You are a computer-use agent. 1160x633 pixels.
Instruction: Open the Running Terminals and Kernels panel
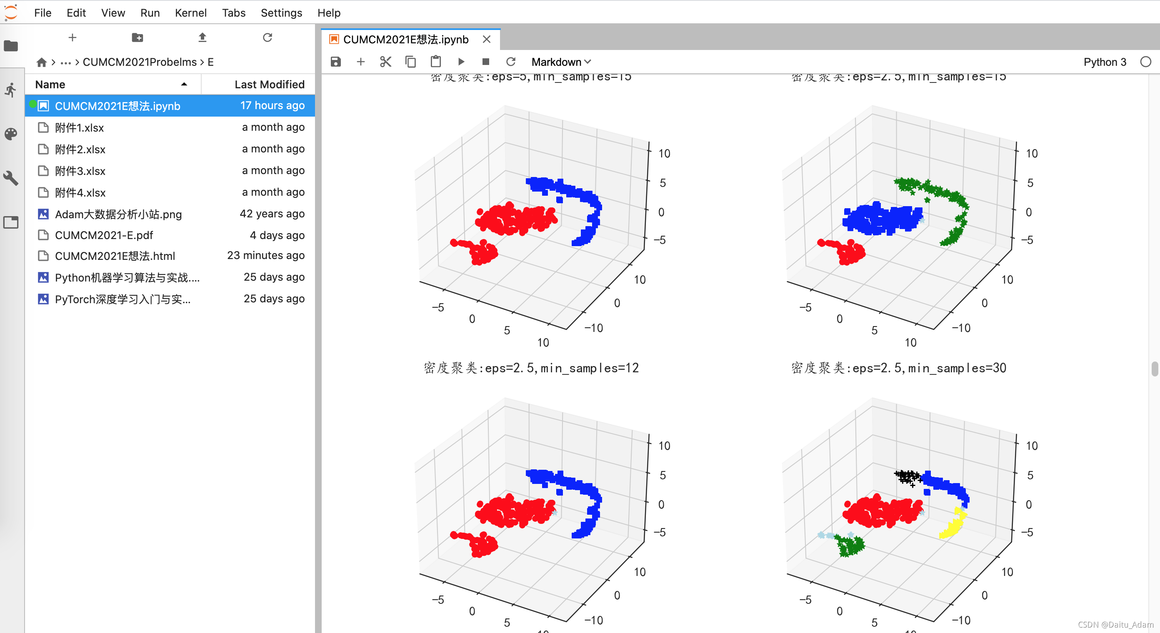click(x=11, y=90)
